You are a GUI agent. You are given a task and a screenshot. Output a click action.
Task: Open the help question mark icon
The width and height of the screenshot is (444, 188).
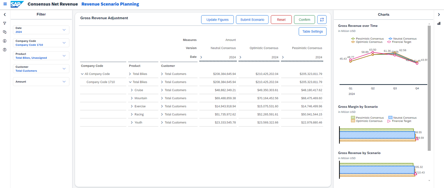[5, 49]
